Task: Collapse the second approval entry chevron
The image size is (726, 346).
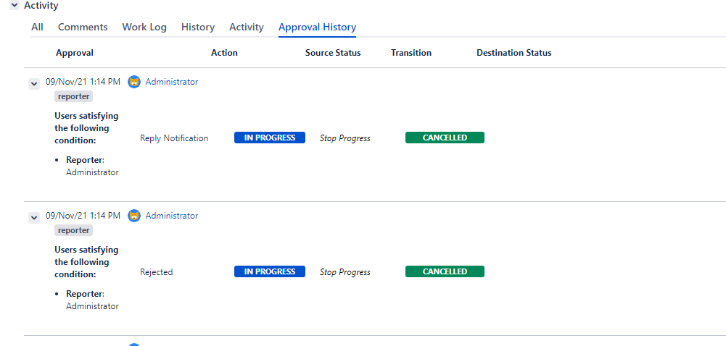Action: [x=33, y=218]
